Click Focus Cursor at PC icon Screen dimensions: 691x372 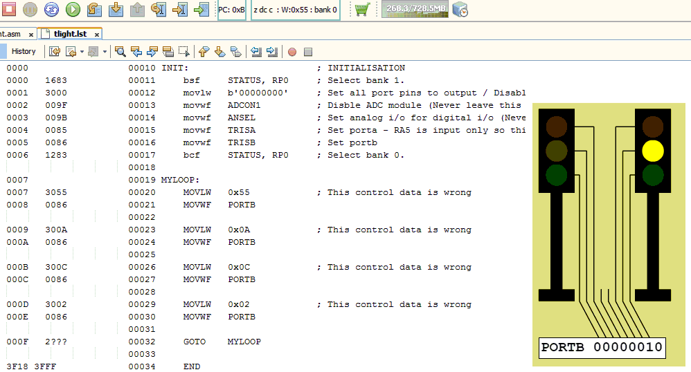coord(201,10)
